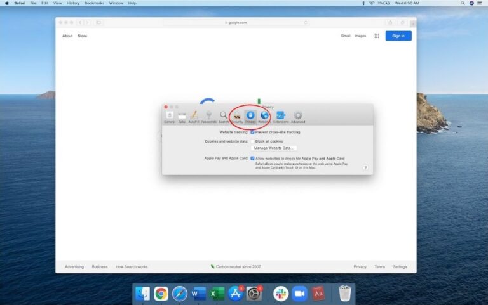Open the Bookmarks menu in menu bar
This screenshot has height=305, width=488.
95,3
